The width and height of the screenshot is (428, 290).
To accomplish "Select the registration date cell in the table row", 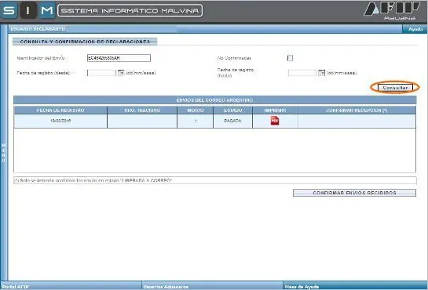I will click(60, 121).
